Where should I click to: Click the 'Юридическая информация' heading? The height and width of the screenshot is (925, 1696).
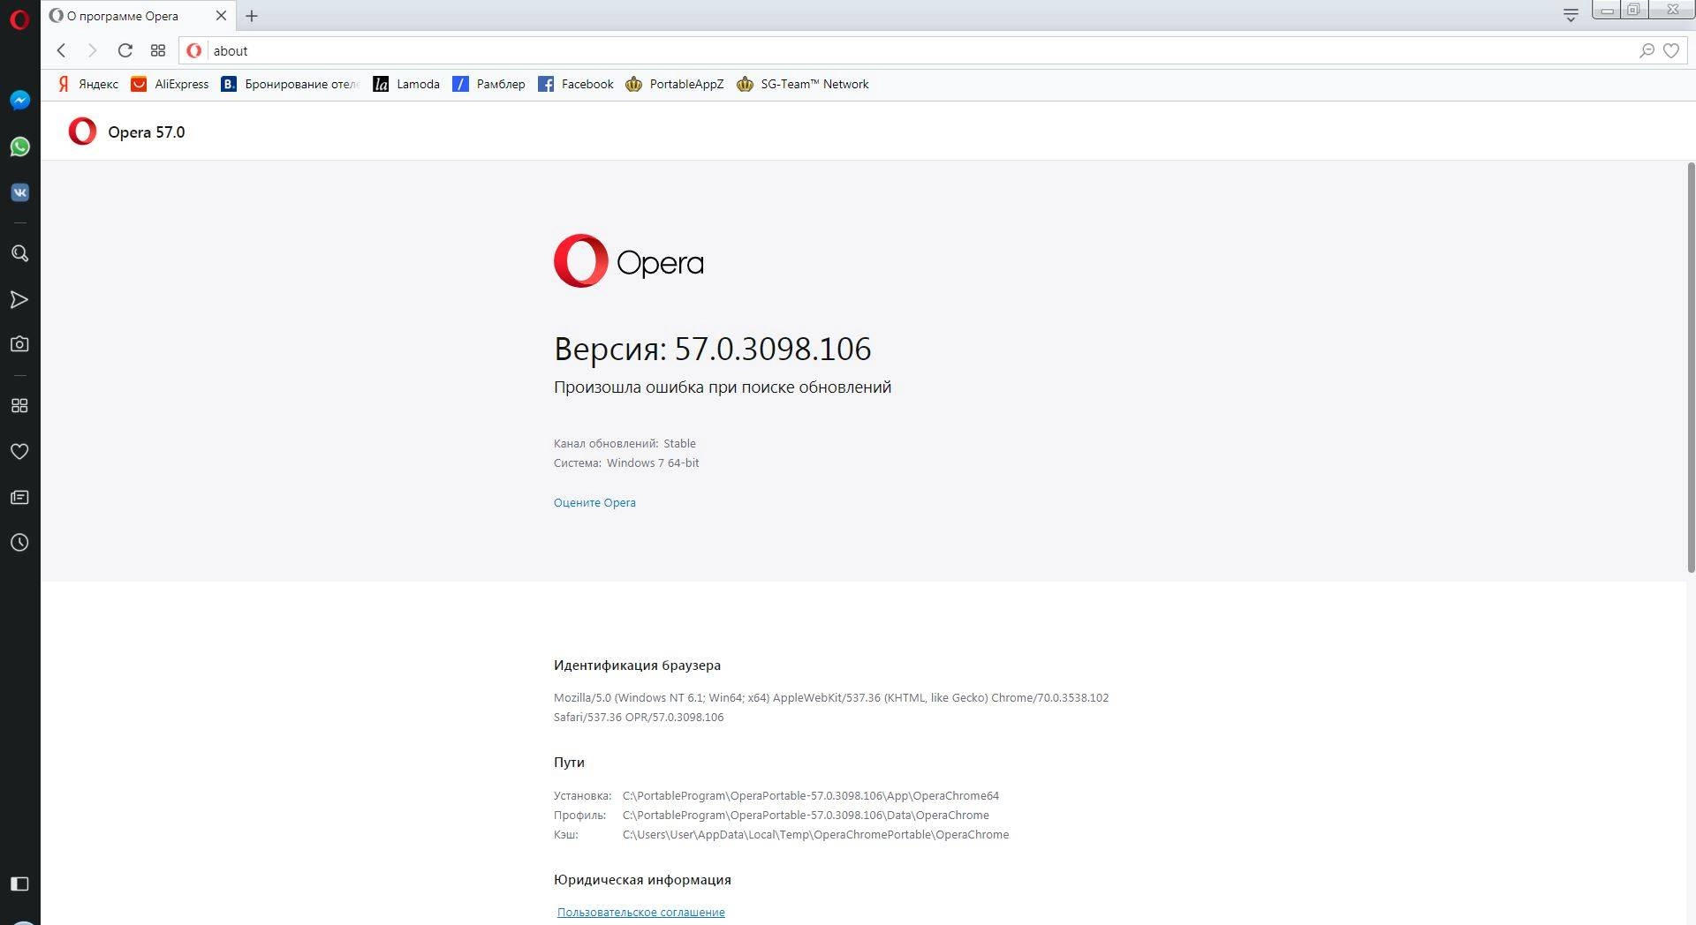coord(642,880)
